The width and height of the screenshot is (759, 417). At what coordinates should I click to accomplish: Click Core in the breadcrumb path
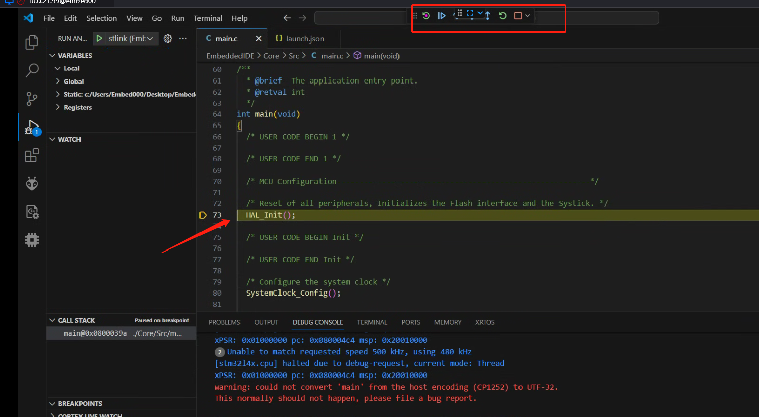point(271,56)
